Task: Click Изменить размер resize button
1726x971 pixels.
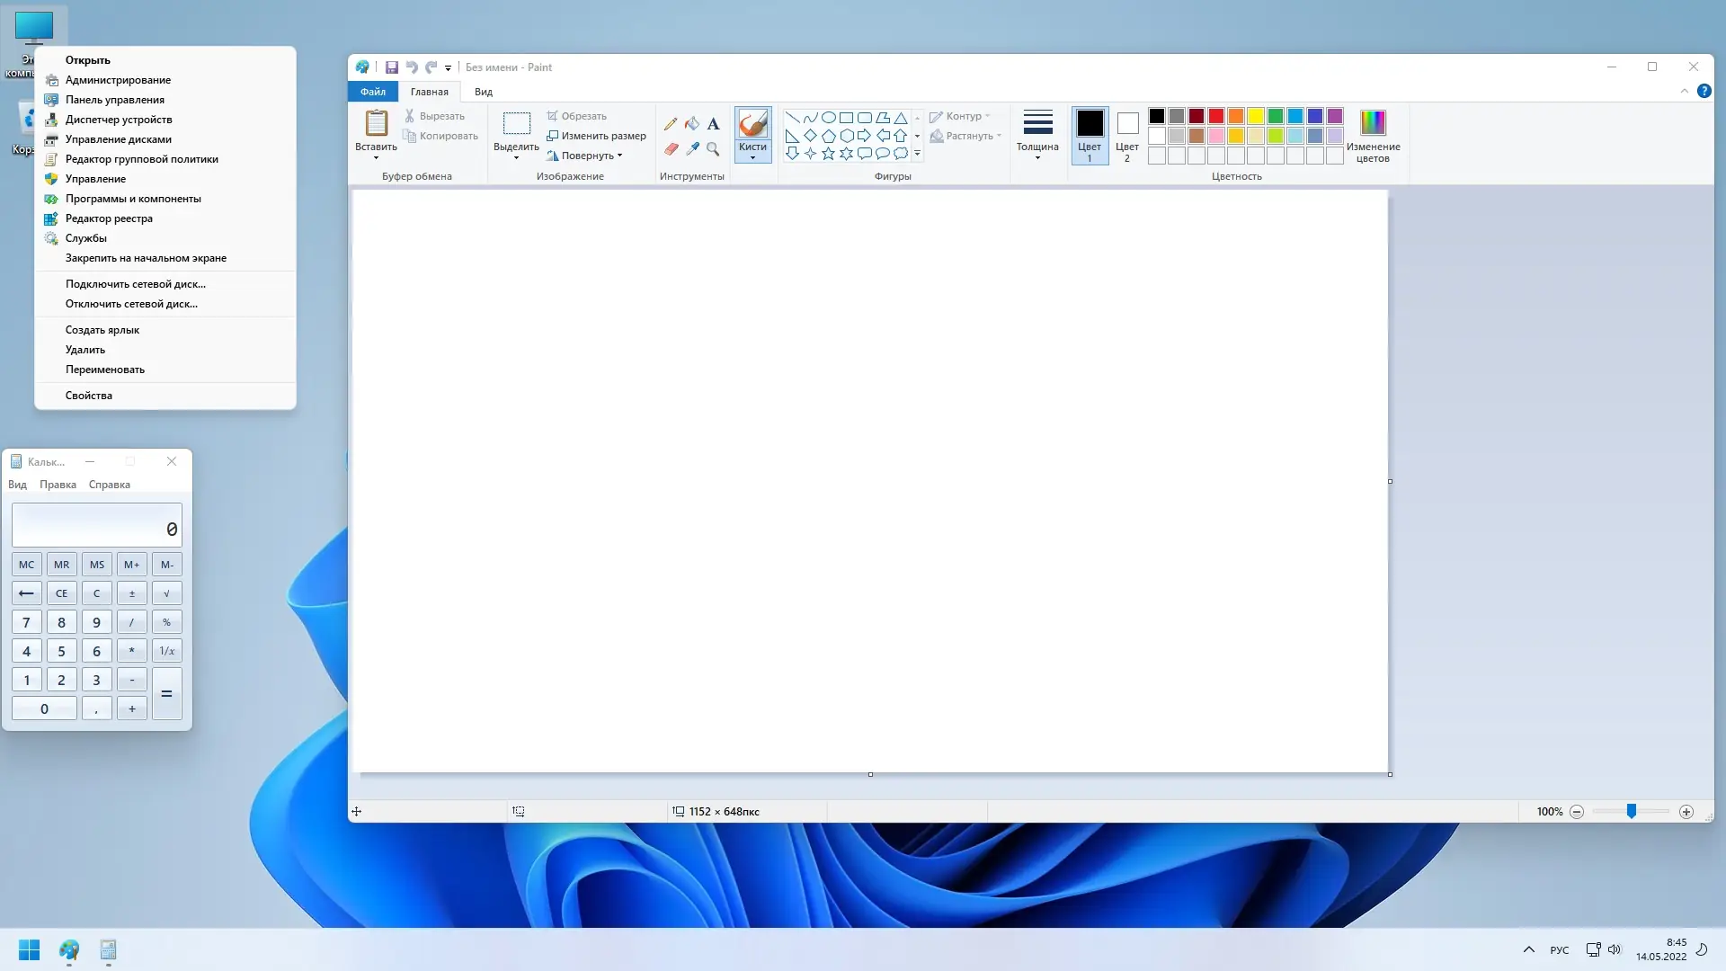Action: [597, 136]
